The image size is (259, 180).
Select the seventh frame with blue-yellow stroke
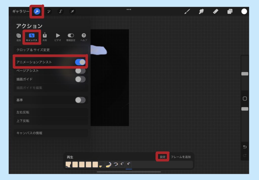(x=109, y=165)
